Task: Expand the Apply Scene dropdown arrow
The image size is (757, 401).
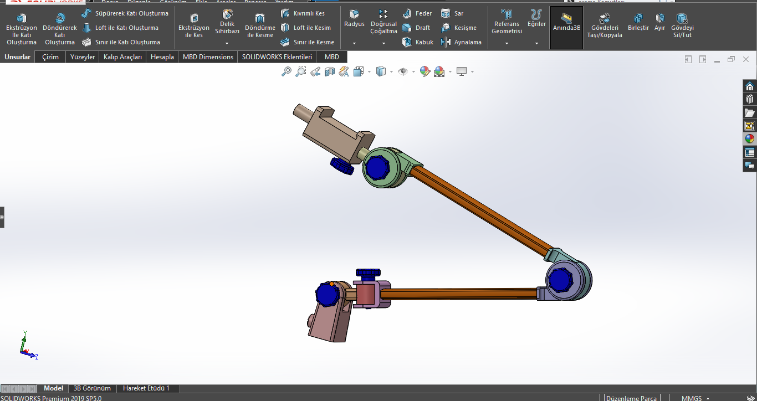Action: (450, 71)
